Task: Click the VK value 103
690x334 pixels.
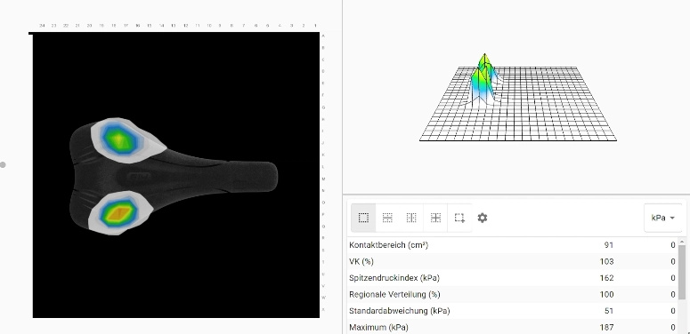Action: [607, 261]
